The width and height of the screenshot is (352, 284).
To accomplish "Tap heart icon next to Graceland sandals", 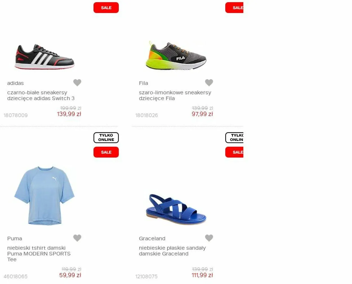I will click(x=209, y=238).
